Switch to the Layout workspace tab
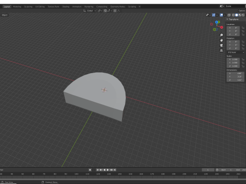 coord(7,7)
